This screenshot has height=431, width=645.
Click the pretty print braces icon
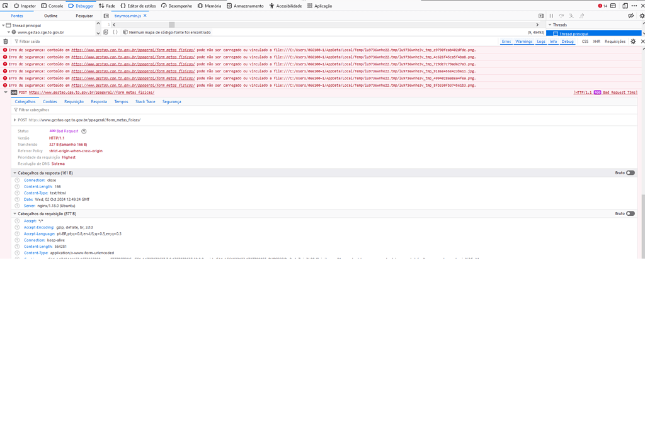click(115, 32)
